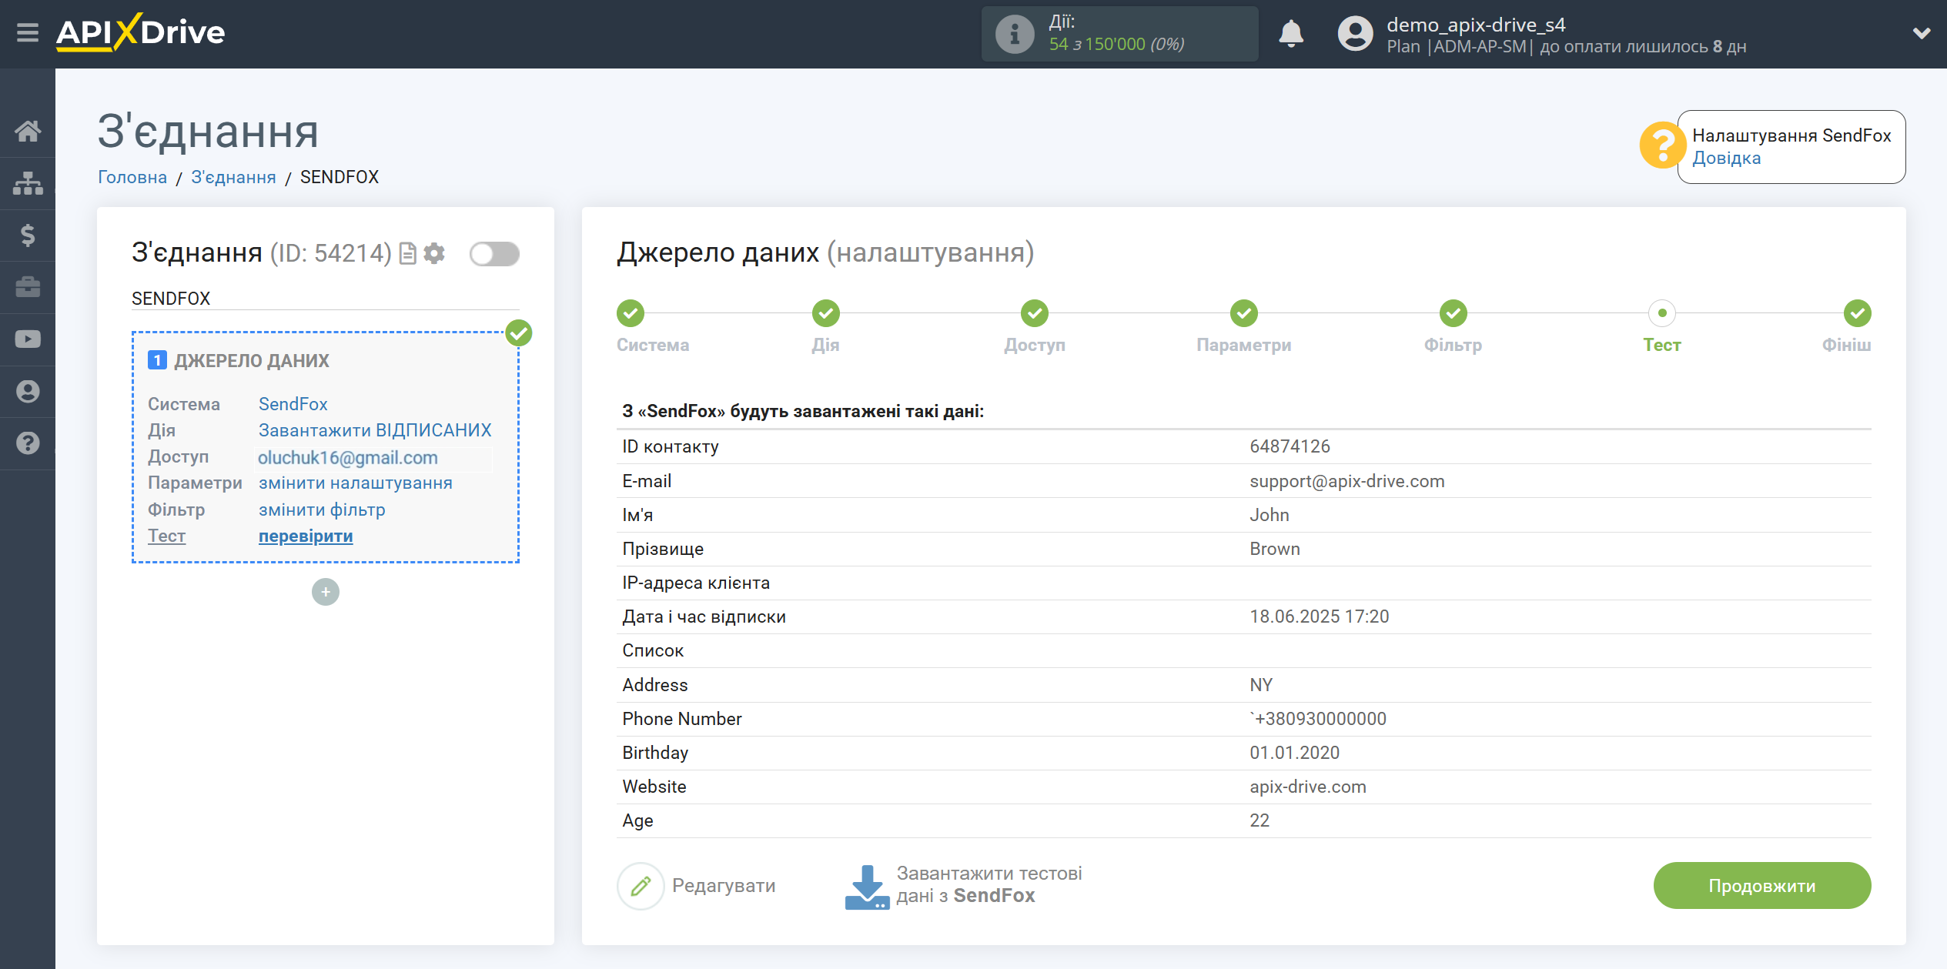This screenshot has width=1947, height=969.
Task: Open notifications bell
Action: pos(1291,33)
